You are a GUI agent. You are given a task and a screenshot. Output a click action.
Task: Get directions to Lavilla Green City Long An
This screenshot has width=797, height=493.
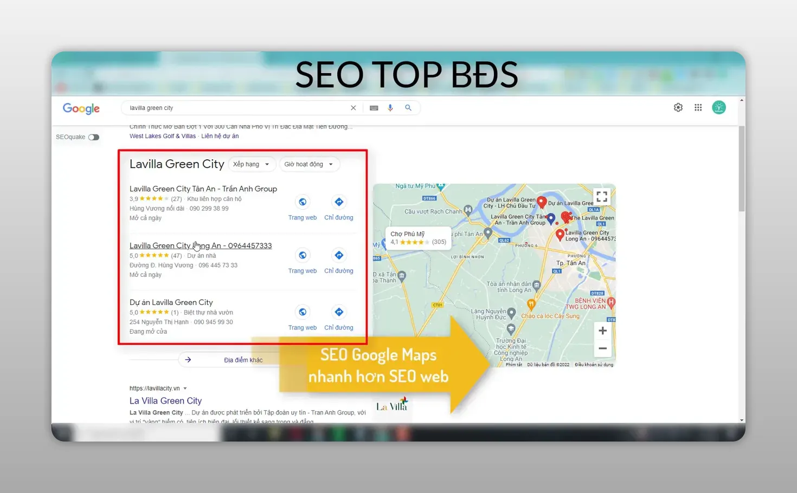pyautogui.click(x=339, y=261)
